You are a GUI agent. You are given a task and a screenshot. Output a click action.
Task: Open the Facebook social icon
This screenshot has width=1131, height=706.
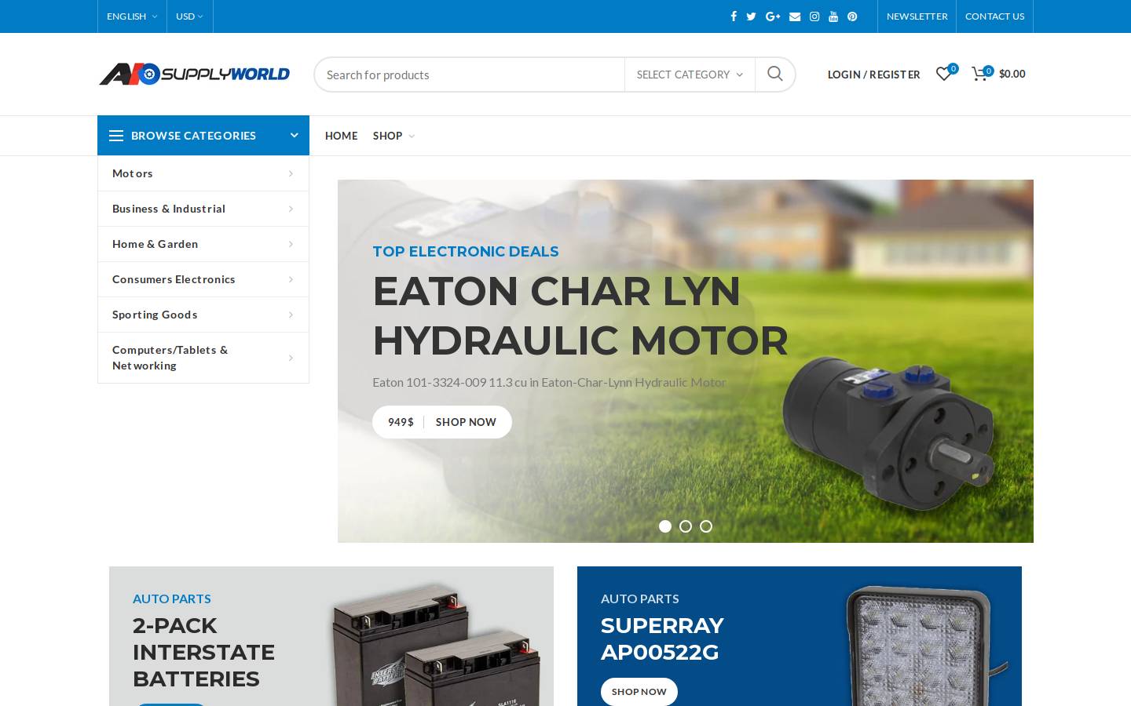[x=734, y=16]
